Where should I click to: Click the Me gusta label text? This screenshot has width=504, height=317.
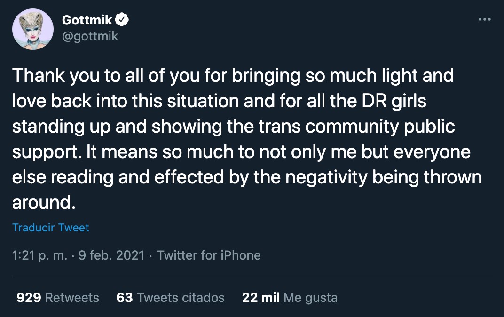point(311,297)
